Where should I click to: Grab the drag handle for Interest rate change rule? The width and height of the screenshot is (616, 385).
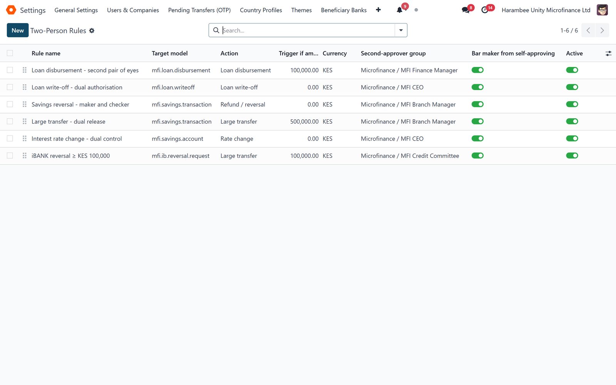[x=25, y=139]
